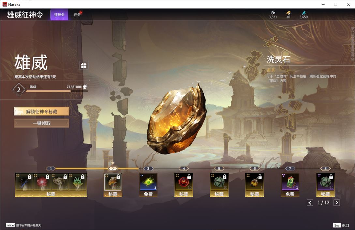Click the level 2 marker on reward track

point(113,169)
